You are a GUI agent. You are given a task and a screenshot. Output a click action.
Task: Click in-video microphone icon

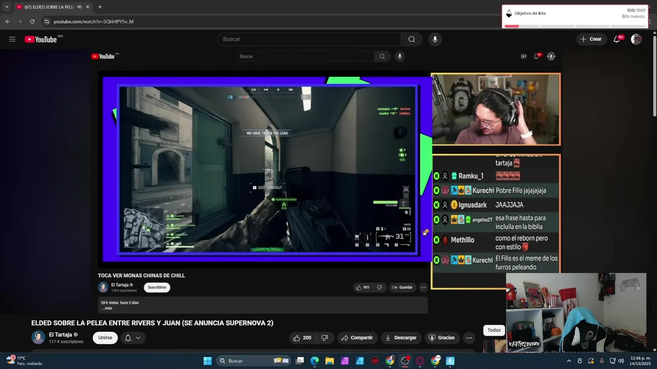(399, 56)
